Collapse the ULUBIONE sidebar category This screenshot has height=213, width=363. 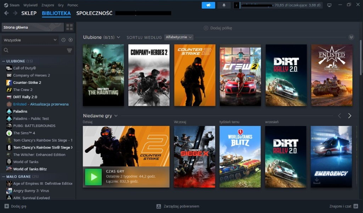pos(4,61)
